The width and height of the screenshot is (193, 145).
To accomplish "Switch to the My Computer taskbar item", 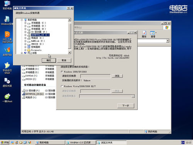I will coord(50,142).
